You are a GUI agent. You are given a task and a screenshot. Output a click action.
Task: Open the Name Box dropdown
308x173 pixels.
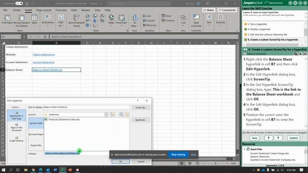tap(19, 37)
